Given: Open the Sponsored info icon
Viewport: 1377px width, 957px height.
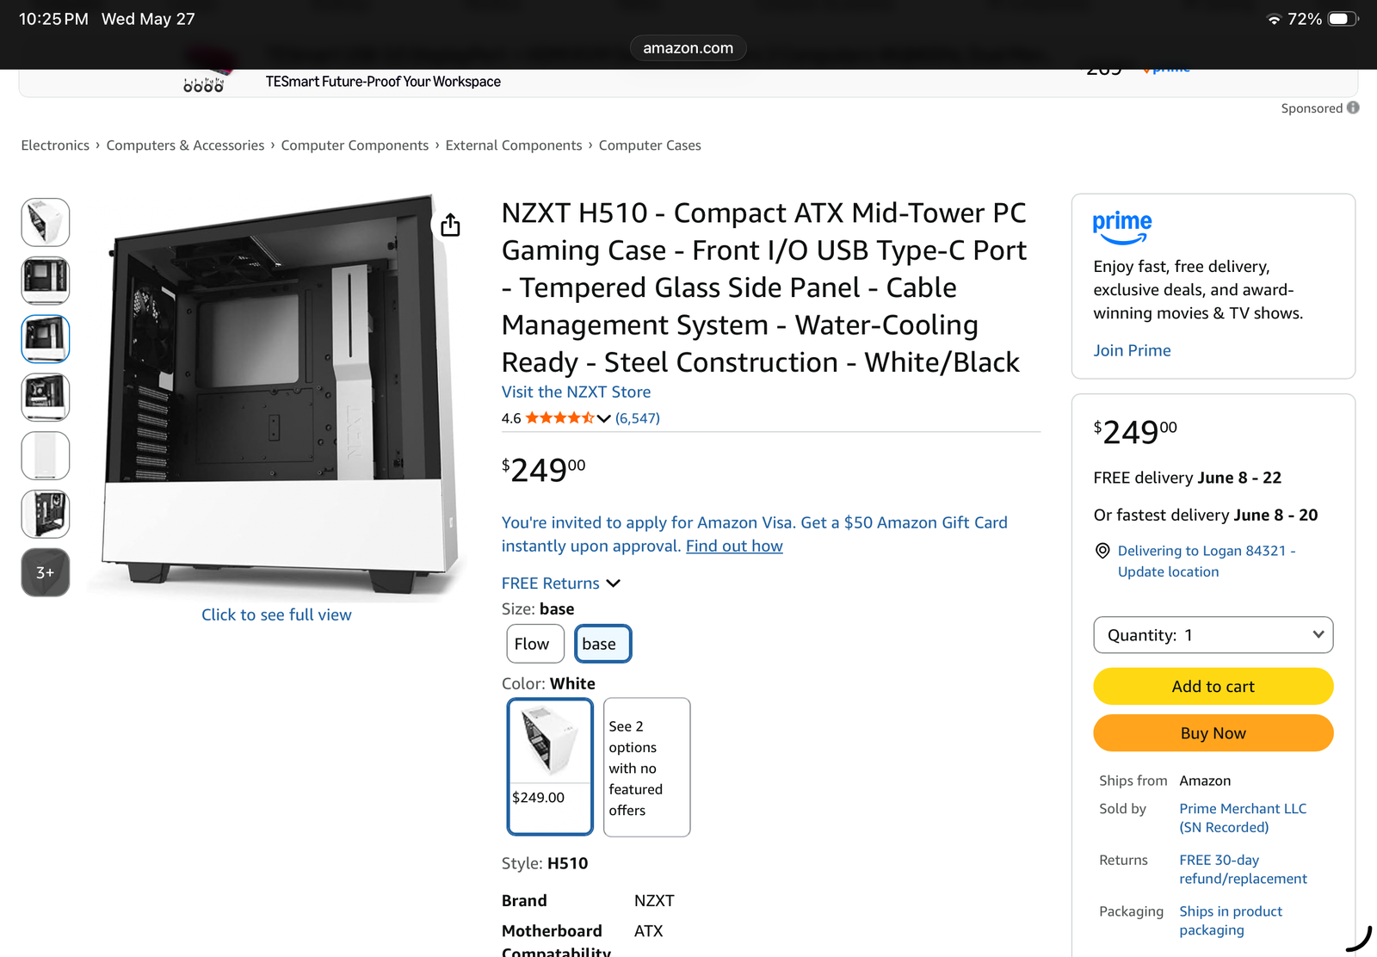Looking at the screenshot, I should [1353, 108].
